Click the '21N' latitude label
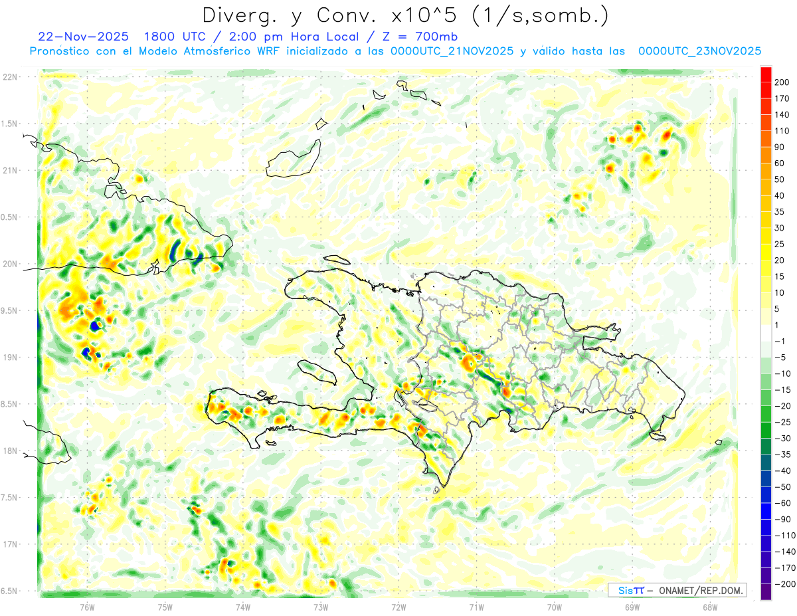 [x=10, y=171]
